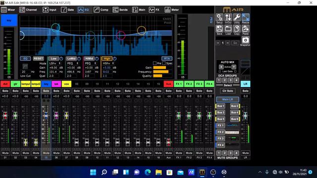The image size is (317, 178).
Task: Solo the key channel 05
Action: pos(46,91)
